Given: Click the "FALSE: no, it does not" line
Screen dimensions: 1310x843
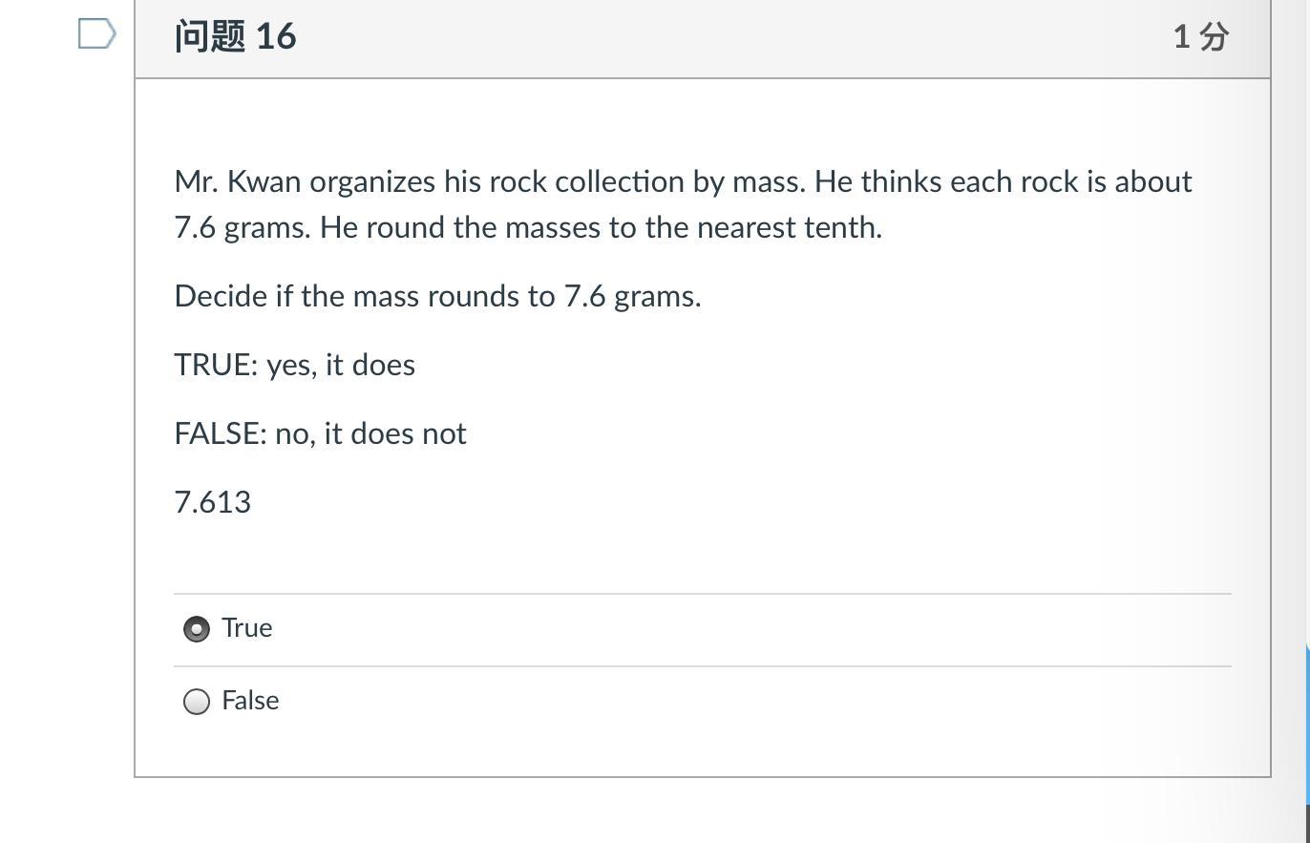Looking at the screenshot, I should tap(320, 433).
